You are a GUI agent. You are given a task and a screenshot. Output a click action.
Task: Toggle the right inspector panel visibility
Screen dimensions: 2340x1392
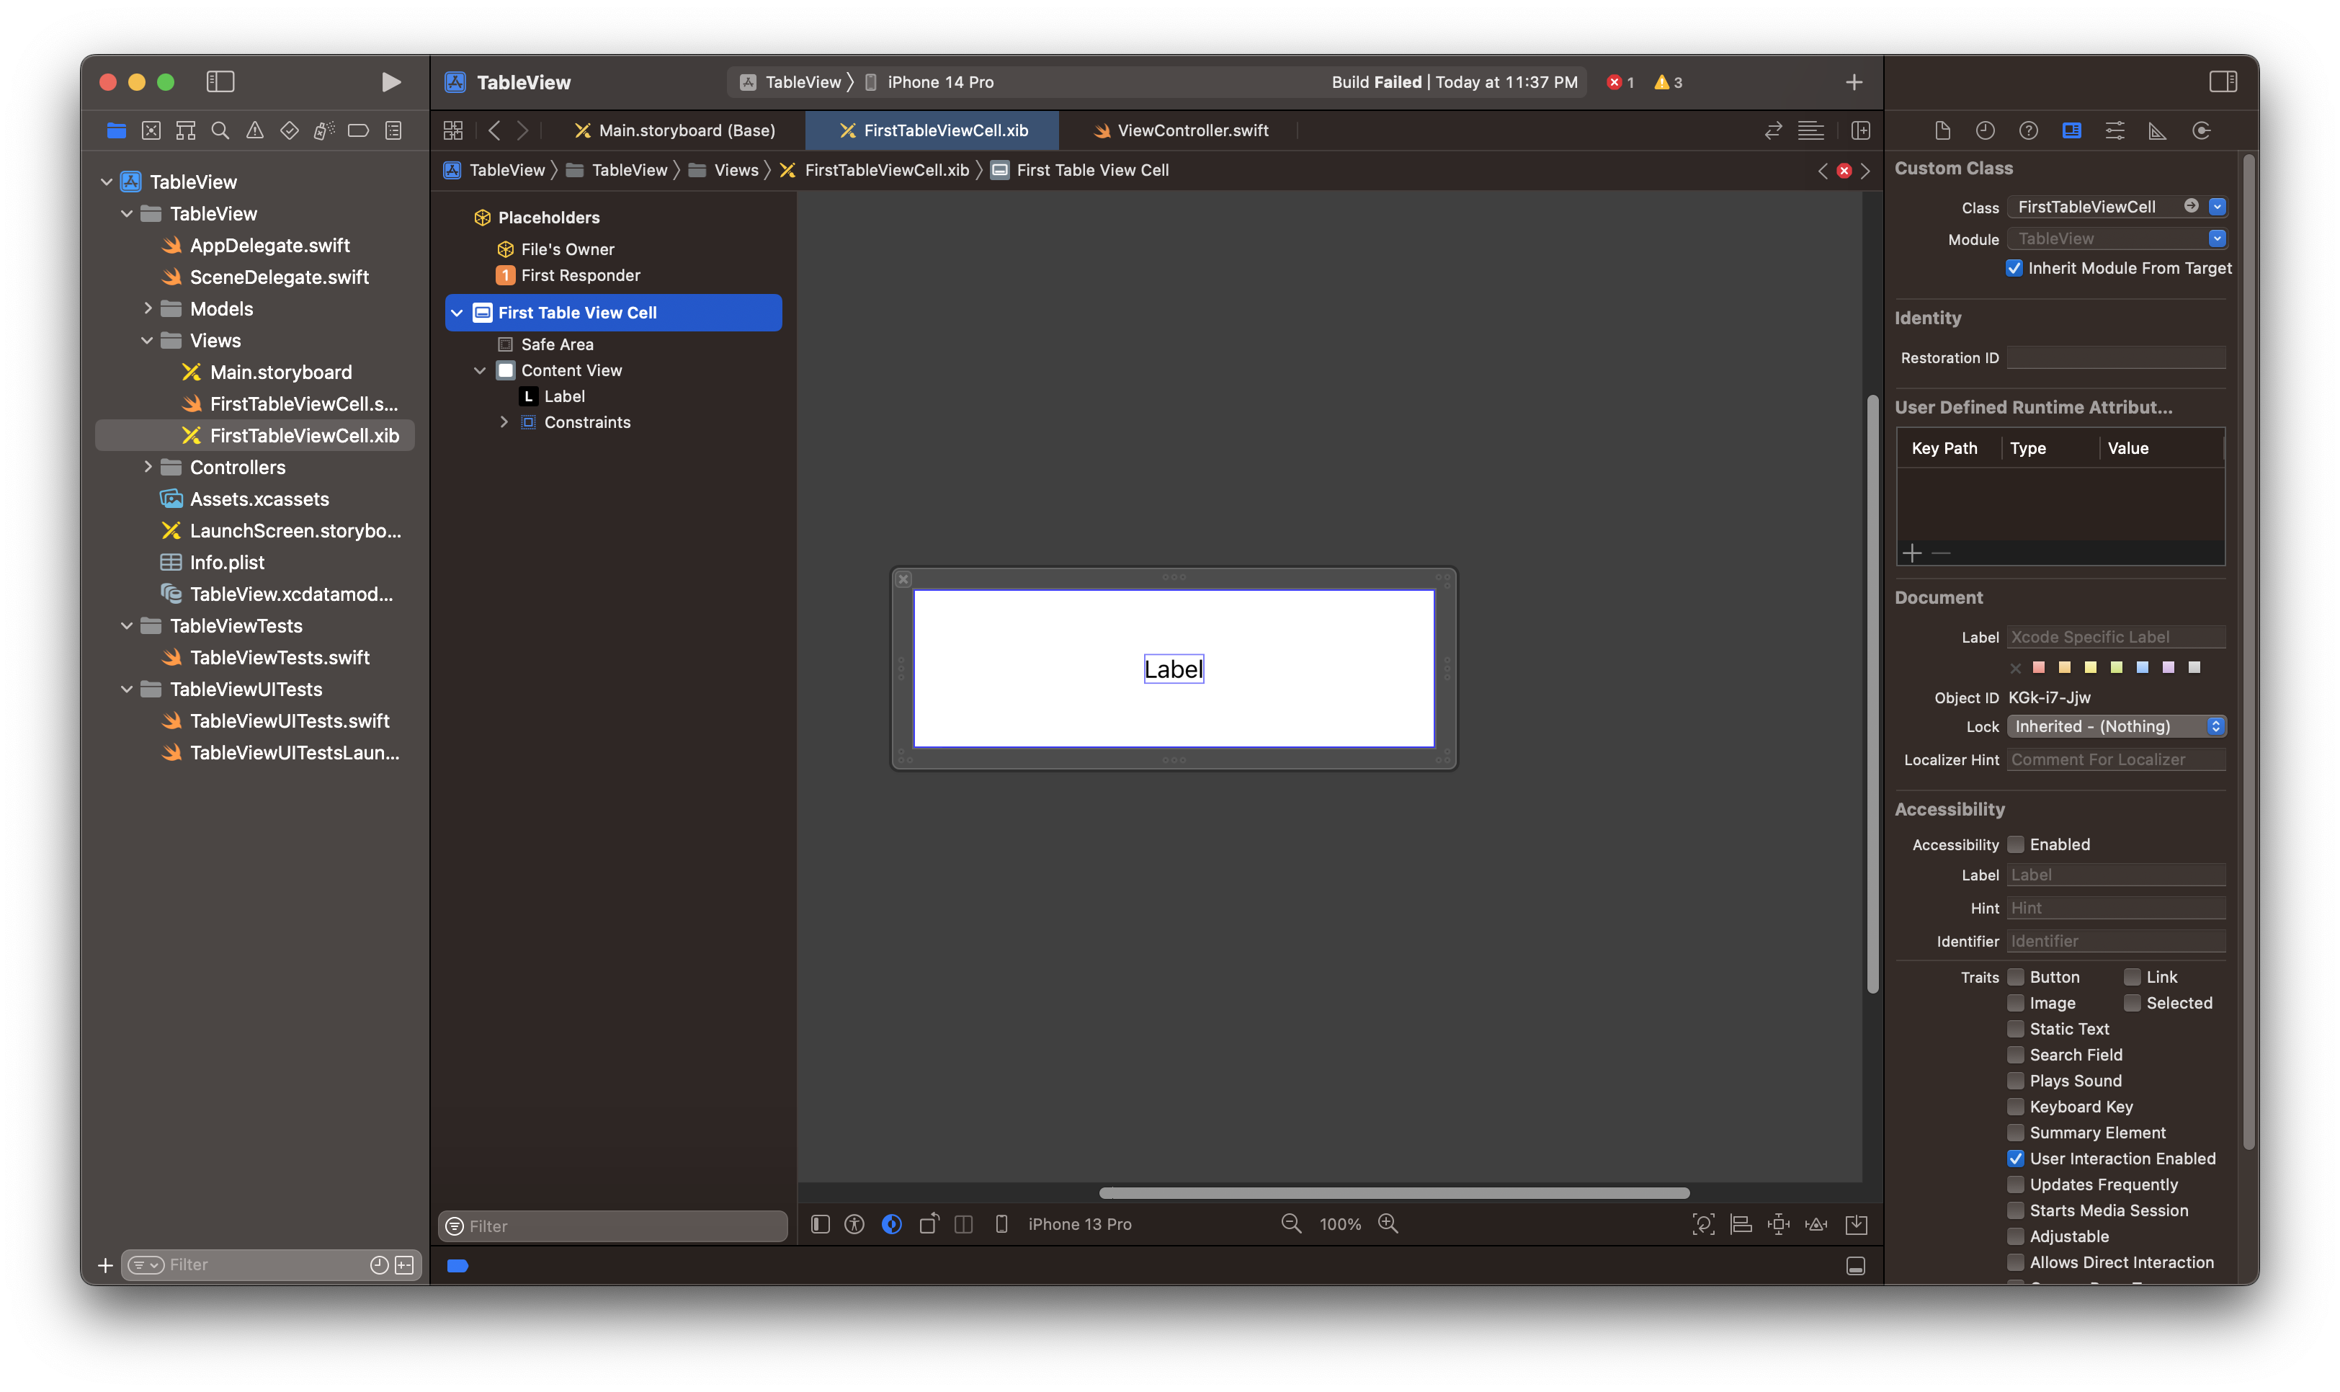click(x=2223, y=83)
